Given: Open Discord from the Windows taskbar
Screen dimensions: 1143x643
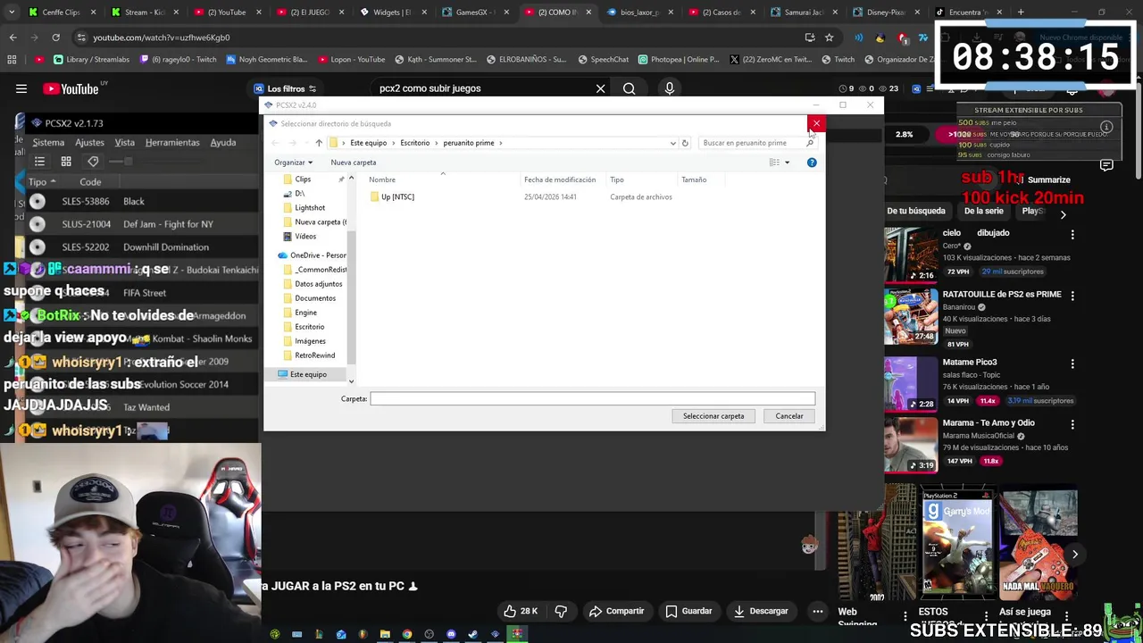Looking at the screenshot, I should click(x=451, y=634).
